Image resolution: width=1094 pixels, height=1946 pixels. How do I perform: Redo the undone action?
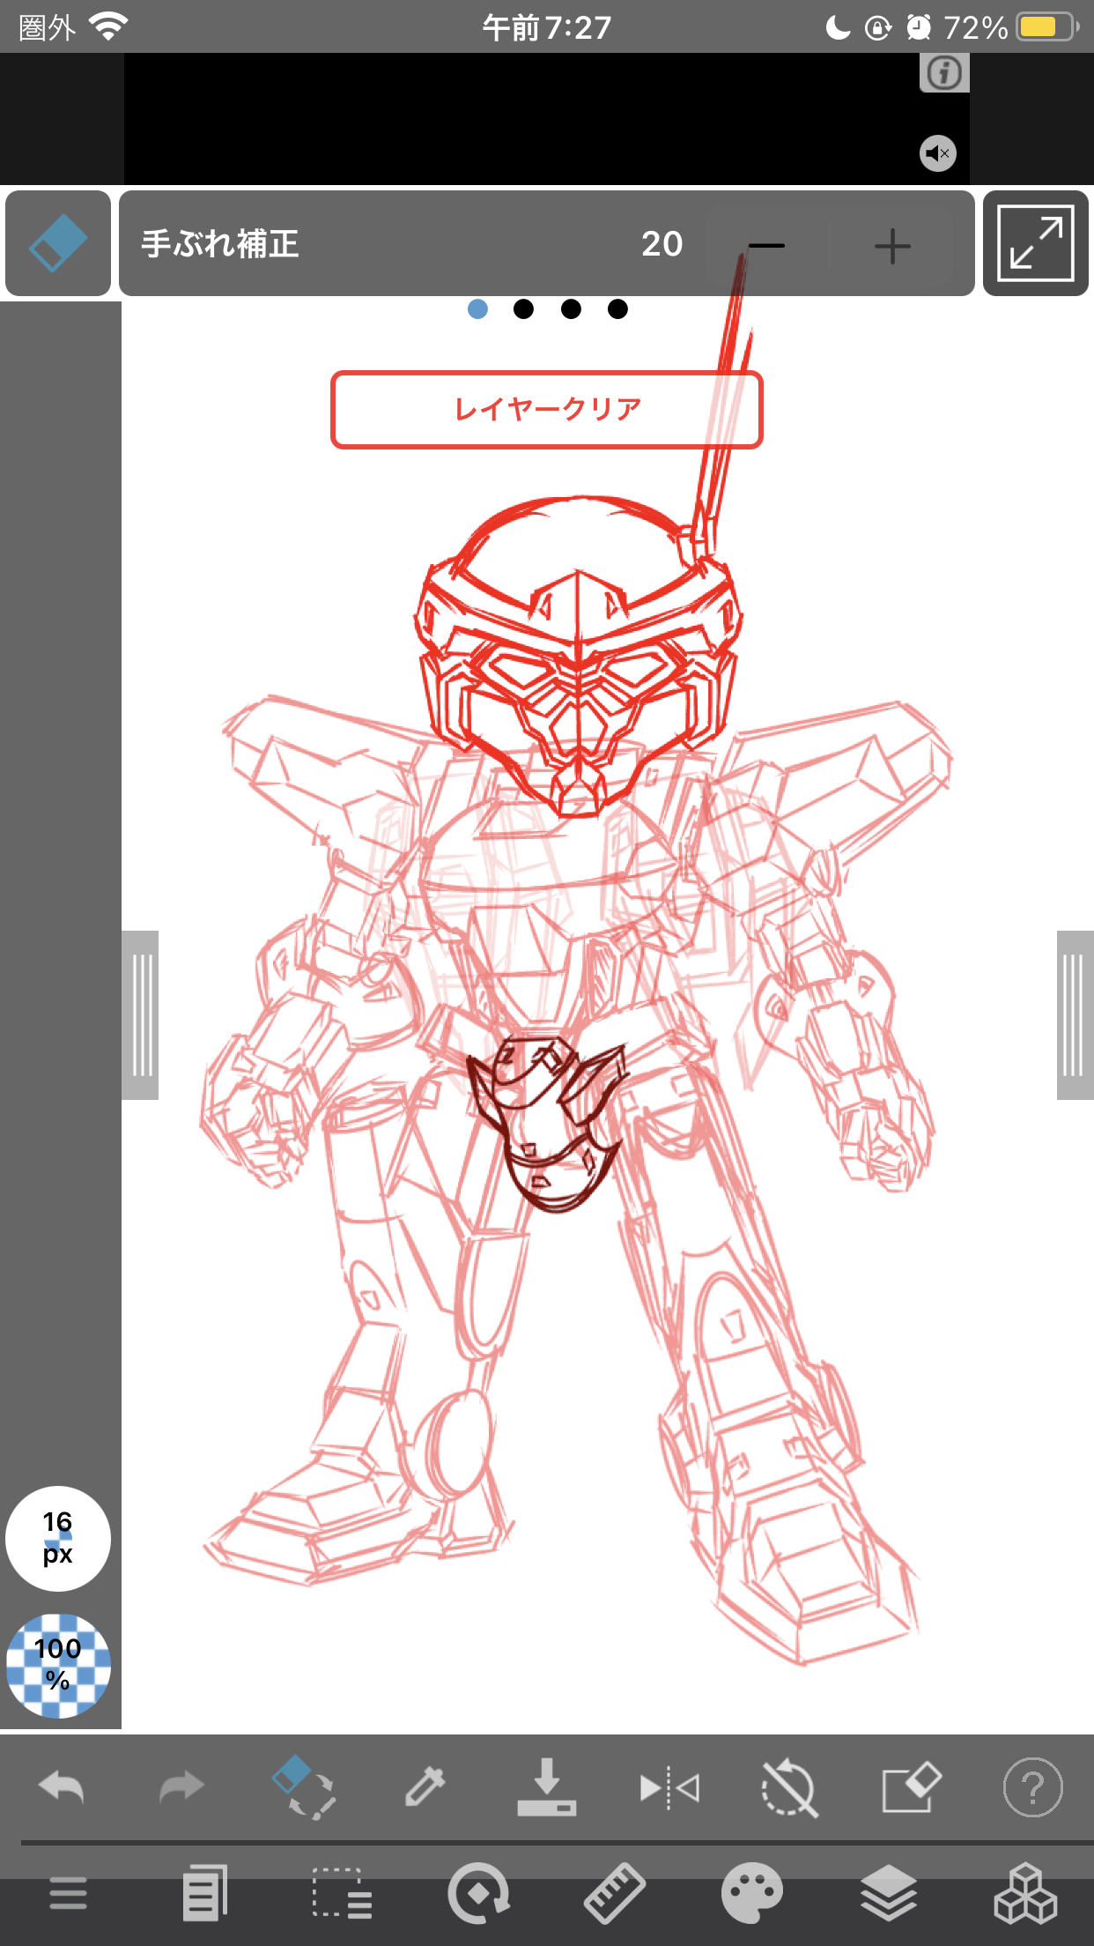tap(181, 1788)
